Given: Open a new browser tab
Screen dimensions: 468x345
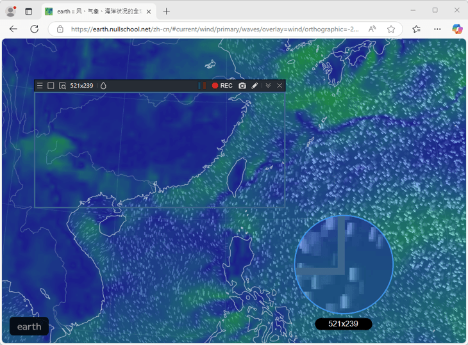Looking at the screenshot, I should pyautogui.click(x=167, y=12).
